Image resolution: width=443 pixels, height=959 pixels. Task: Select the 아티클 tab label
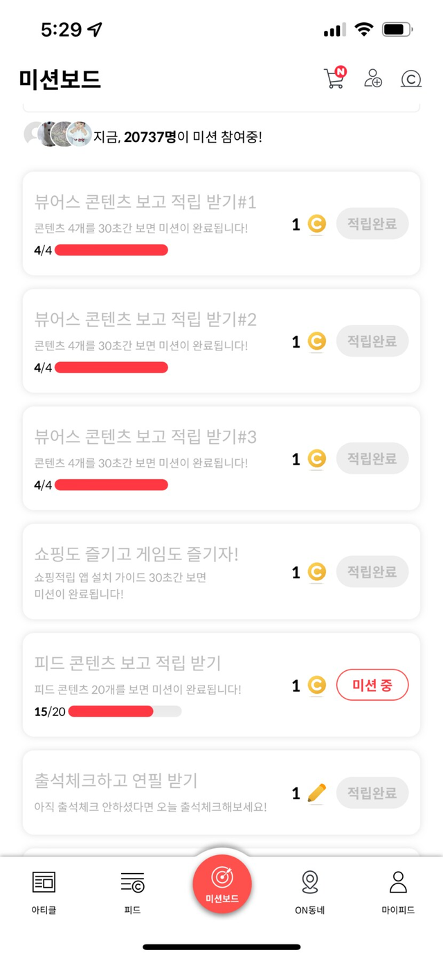click(44, 910)
